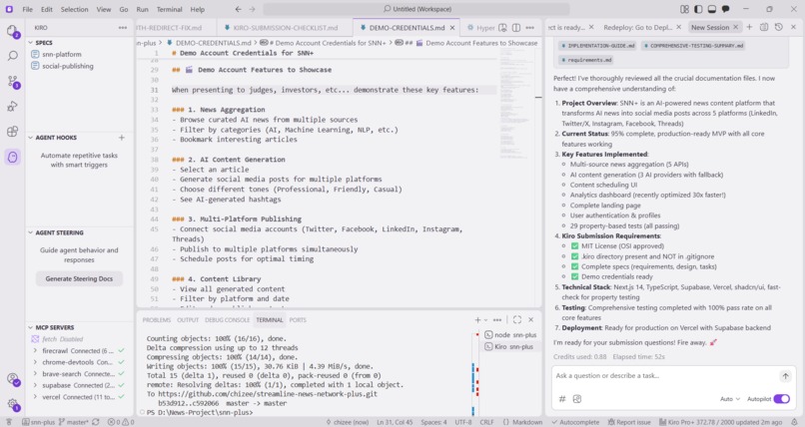Open the Kiro side panel more actions menu
The image size is (805, 427).
tap(123, 28)
